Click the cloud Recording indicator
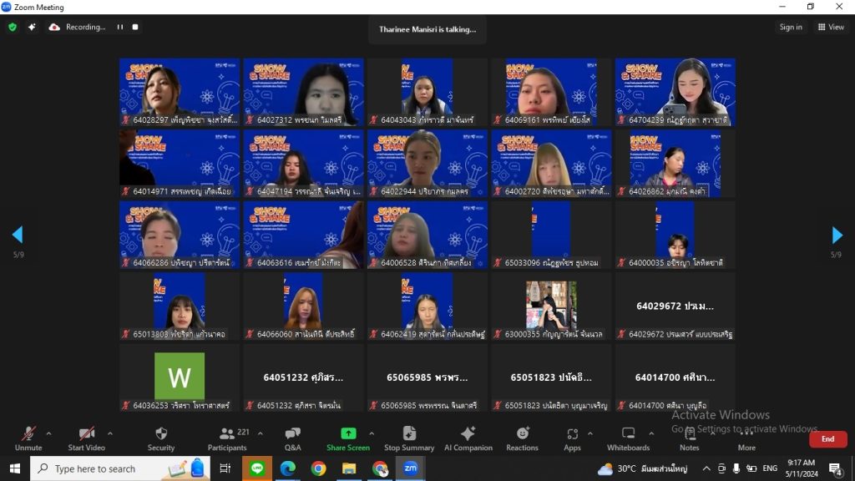The width and height of the screenshot is (855, 481). (77, 27)
